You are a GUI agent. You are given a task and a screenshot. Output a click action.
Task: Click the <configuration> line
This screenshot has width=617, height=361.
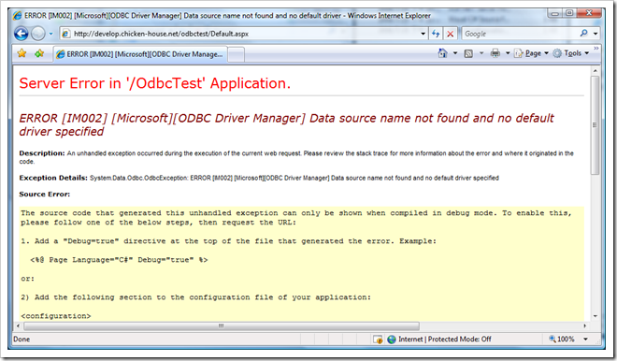pos(56,316)
